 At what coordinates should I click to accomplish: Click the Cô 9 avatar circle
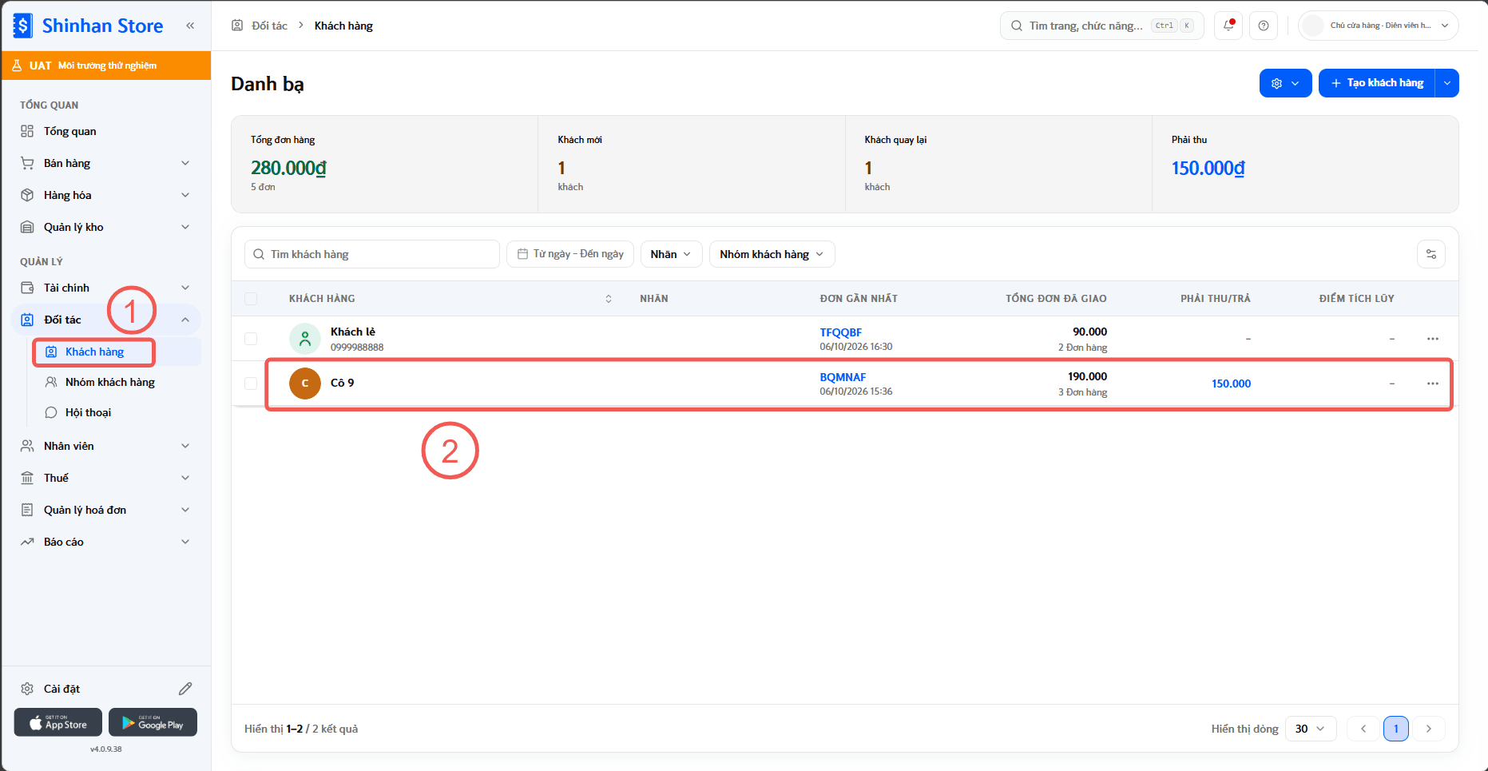click(305, 384)
